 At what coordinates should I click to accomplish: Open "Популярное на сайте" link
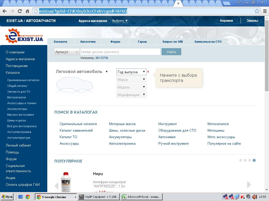point(224,144)
